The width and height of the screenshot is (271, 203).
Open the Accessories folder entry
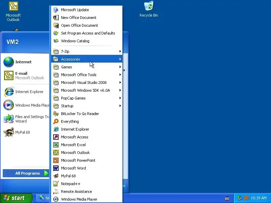[x=87, y=59]
